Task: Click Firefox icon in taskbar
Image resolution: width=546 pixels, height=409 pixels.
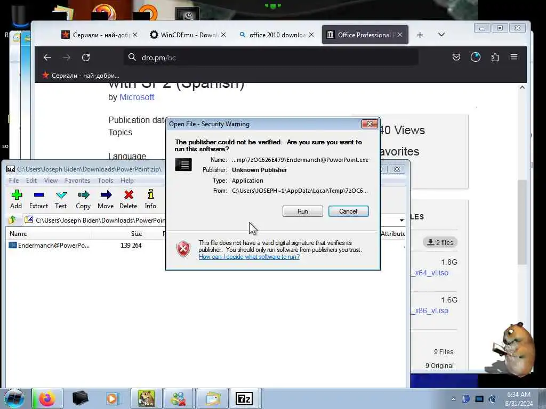Action: coord(47,398)
